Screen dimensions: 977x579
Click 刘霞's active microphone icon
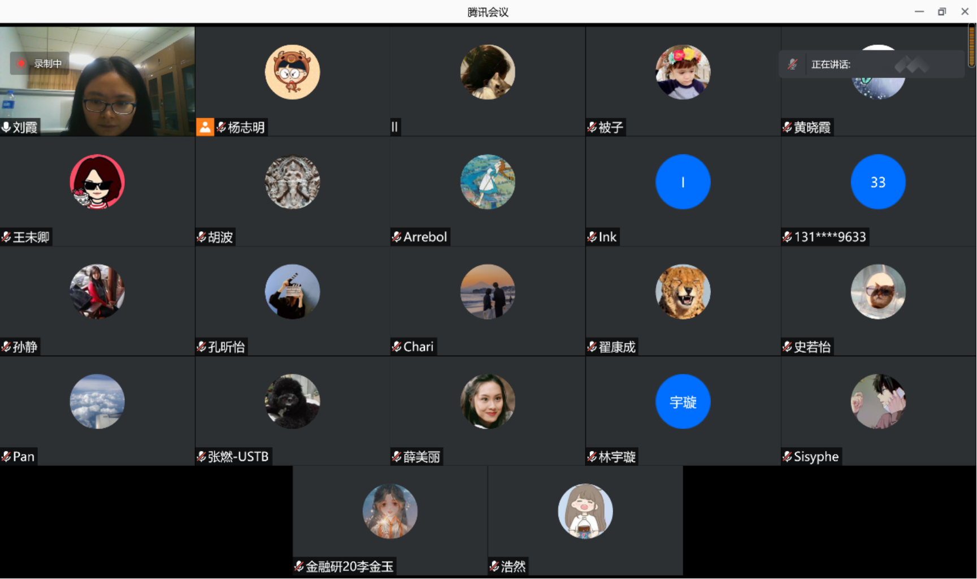coord(6,127)
